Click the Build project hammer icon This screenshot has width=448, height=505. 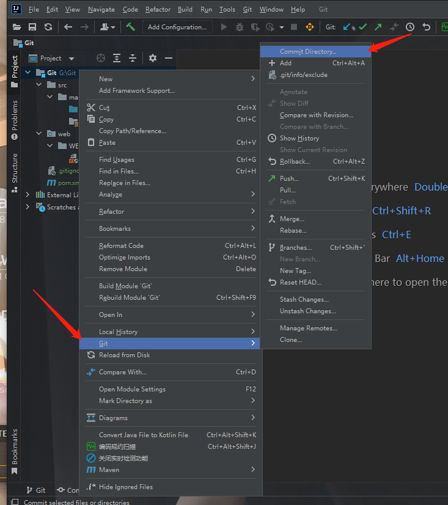pos(131,27)
